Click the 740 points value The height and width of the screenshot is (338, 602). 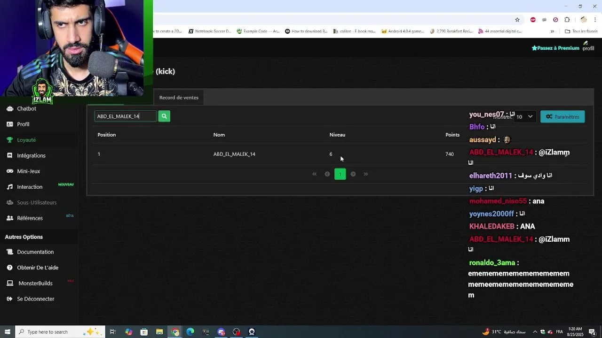point(450,154)
